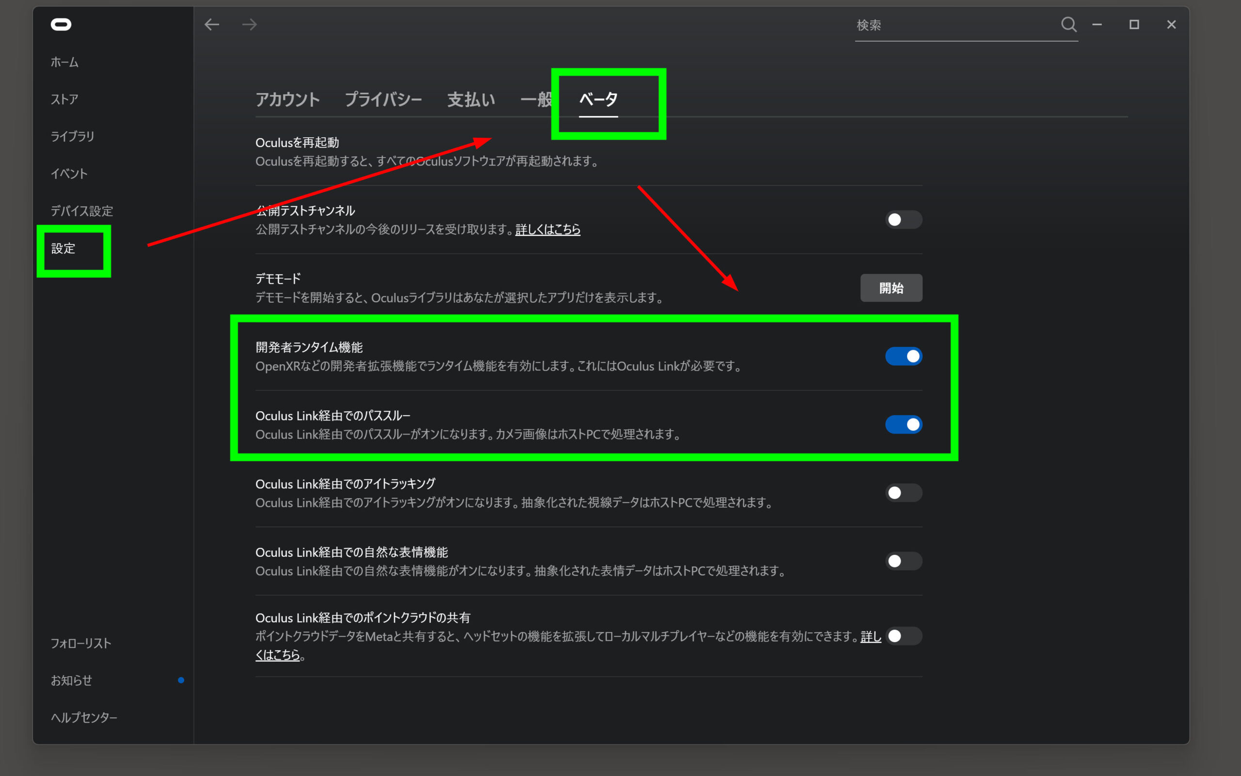The width and height of the screenshot is (1241, 776).
Task: Click the search magnifier icon
Action: (x=1068, y=24)
